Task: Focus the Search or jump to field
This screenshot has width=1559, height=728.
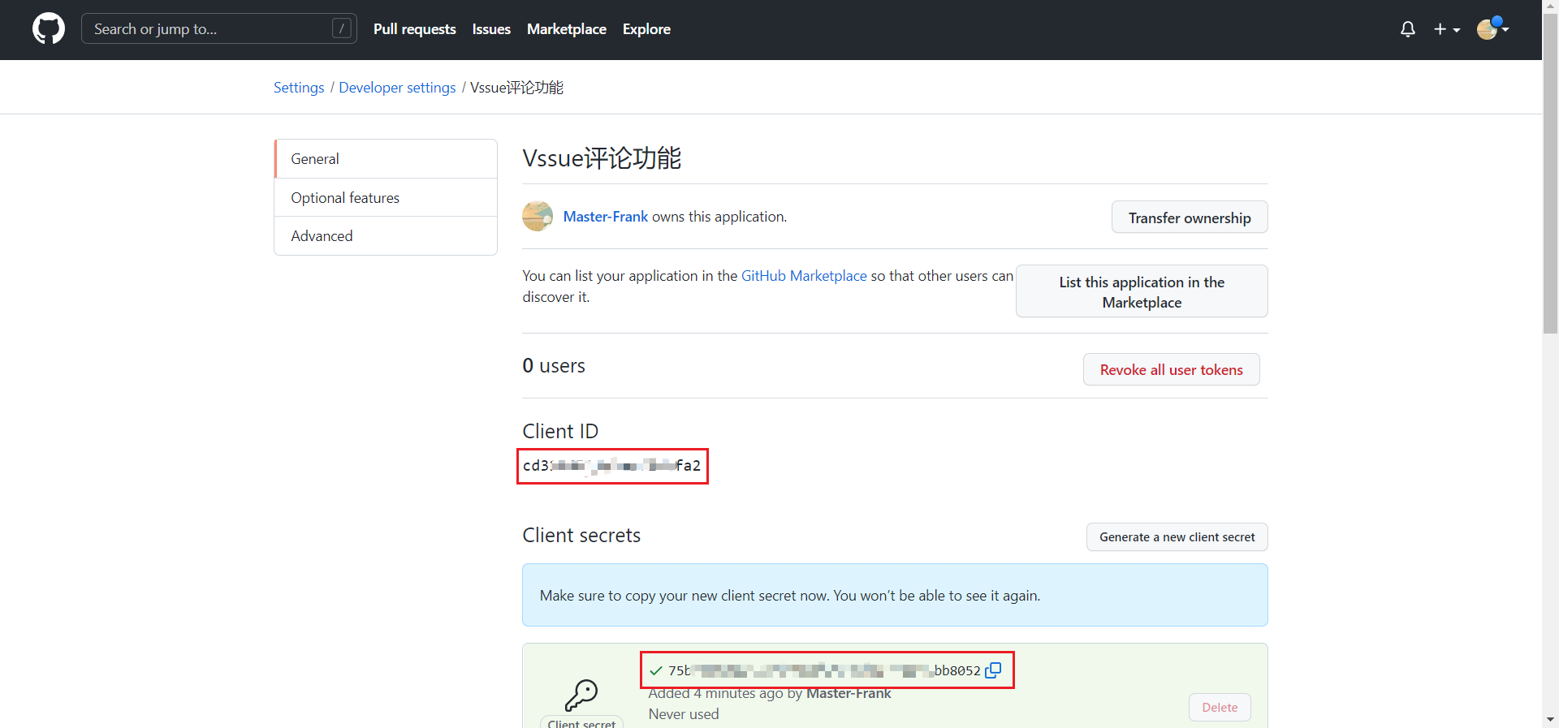Action: click(219, 29)
